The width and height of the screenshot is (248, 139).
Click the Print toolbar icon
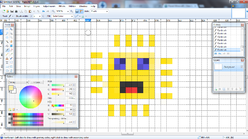tap(16, 11)
